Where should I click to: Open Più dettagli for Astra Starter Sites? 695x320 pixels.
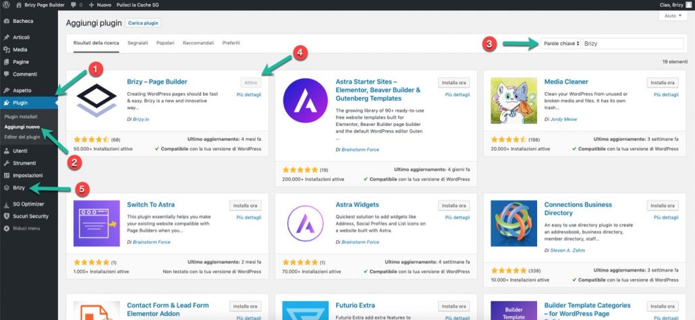pos(457,94)
